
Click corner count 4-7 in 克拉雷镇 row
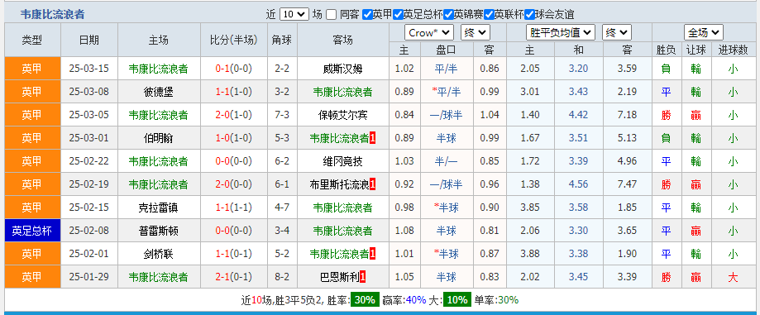[282, 208]
